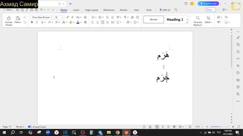Click the Undo arrow icon
The width and height of the screenshot is (243, 136).
(x=41, y=10)
